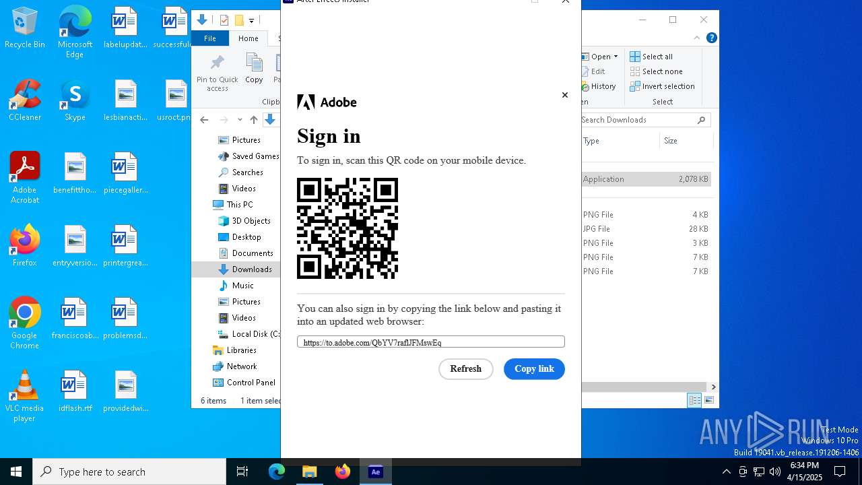This screenshot has height=485, width=862.
Task: Pin to Quick access in Explorer
Action: click(217, 73)
